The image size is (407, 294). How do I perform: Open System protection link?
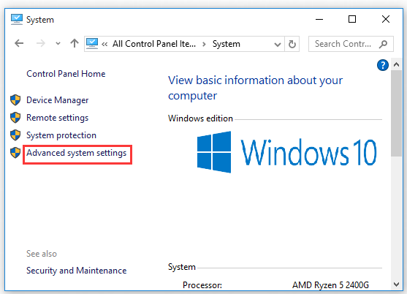61,135
